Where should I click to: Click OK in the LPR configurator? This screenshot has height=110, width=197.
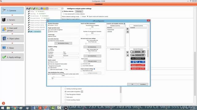[x=132, y=84]
